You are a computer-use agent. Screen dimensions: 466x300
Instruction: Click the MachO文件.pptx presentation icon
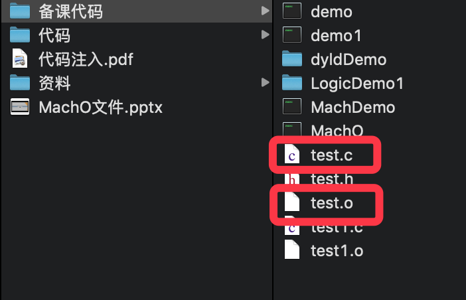(21, 107)
